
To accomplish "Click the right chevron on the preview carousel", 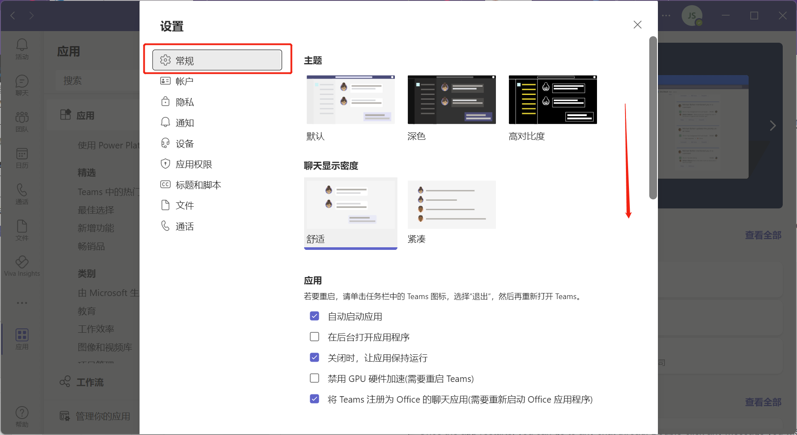I will (773, 126).
